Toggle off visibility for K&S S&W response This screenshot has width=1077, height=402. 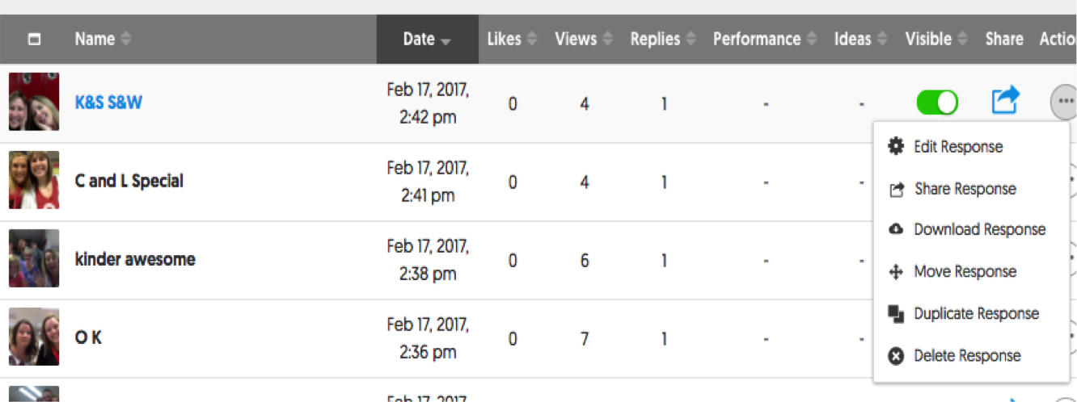[937, 102]
